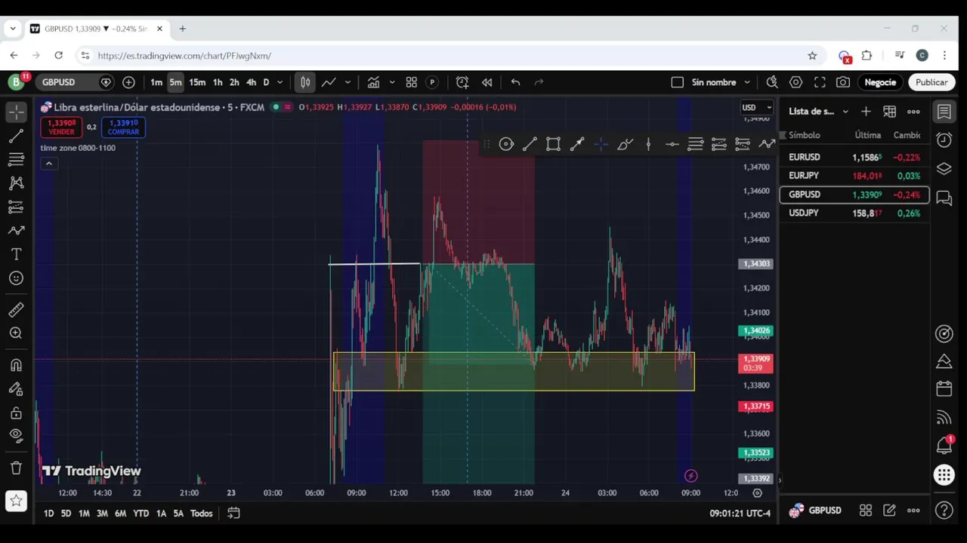The image size is (967, 543).
Task: Open the notifications bell icon
Action: click(x=944, y=446)
